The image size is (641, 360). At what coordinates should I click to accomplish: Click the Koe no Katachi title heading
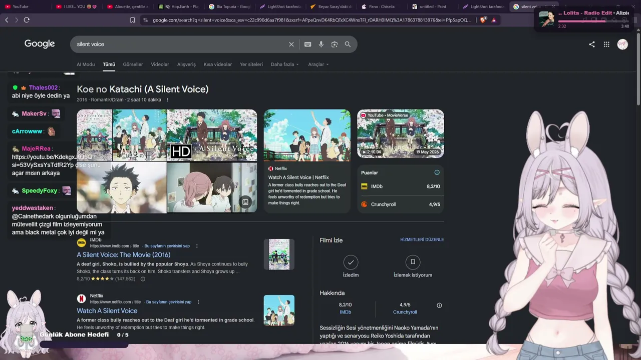click(143, 89)
